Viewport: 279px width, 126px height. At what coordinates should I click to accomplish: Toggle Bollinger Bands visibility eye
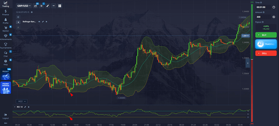coord(39,22)
